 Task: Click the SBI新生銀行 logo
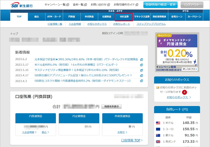(x=21, y=5)
